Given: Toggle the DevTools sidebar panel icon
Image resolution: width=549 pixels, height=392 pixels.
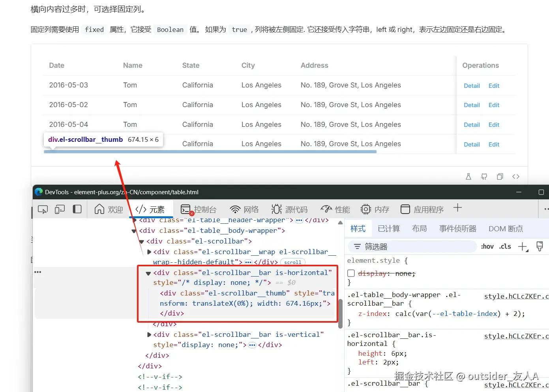Looking at the screenshot, I should coord(77,209).
